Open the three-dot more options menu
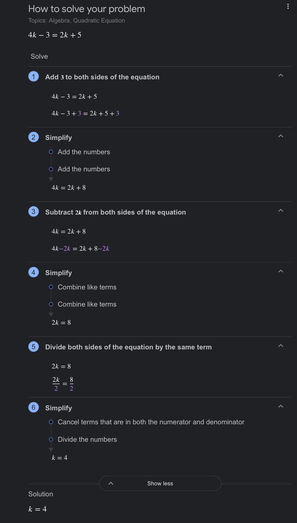This screenshot has width=297, height=523. tap(288, 6)
